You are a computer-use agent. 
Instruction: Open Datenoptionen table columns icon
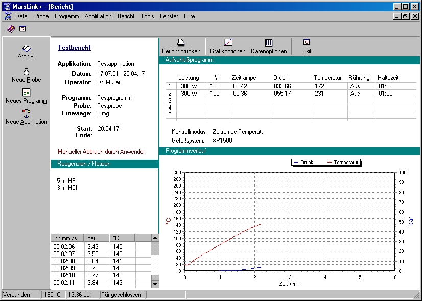pos(269,43)
